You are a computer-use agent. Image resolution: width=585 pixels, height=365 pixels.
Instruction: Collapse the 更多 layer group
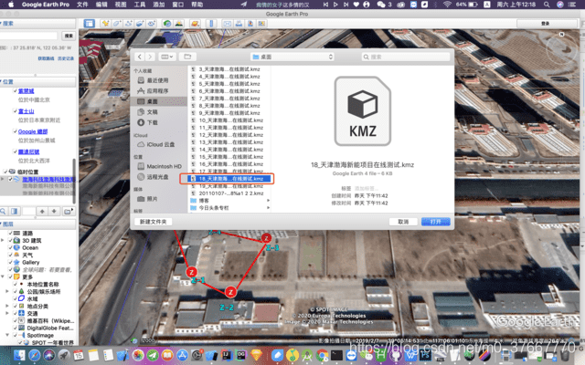click(x=3, y=276)
